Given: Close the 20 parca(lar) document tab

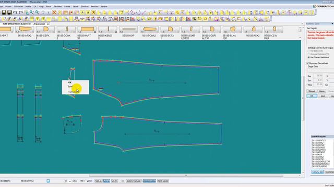Looking at the screenshot, I should (47, 24).
